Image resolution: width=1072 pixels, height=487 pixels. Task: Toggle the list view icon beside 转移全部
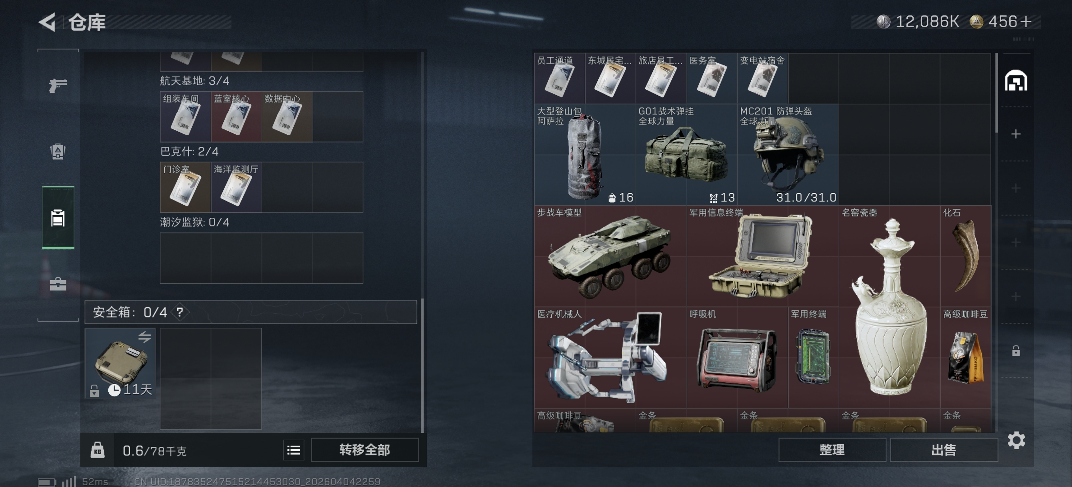[x=294, y=450]
